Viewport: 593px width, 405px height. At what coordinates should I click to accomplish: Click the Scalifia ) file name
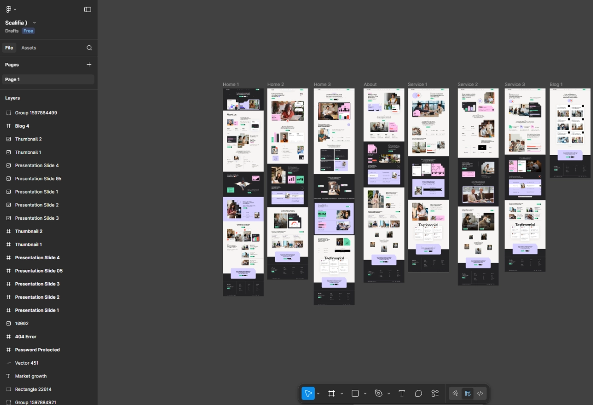(x=16, y=23)
